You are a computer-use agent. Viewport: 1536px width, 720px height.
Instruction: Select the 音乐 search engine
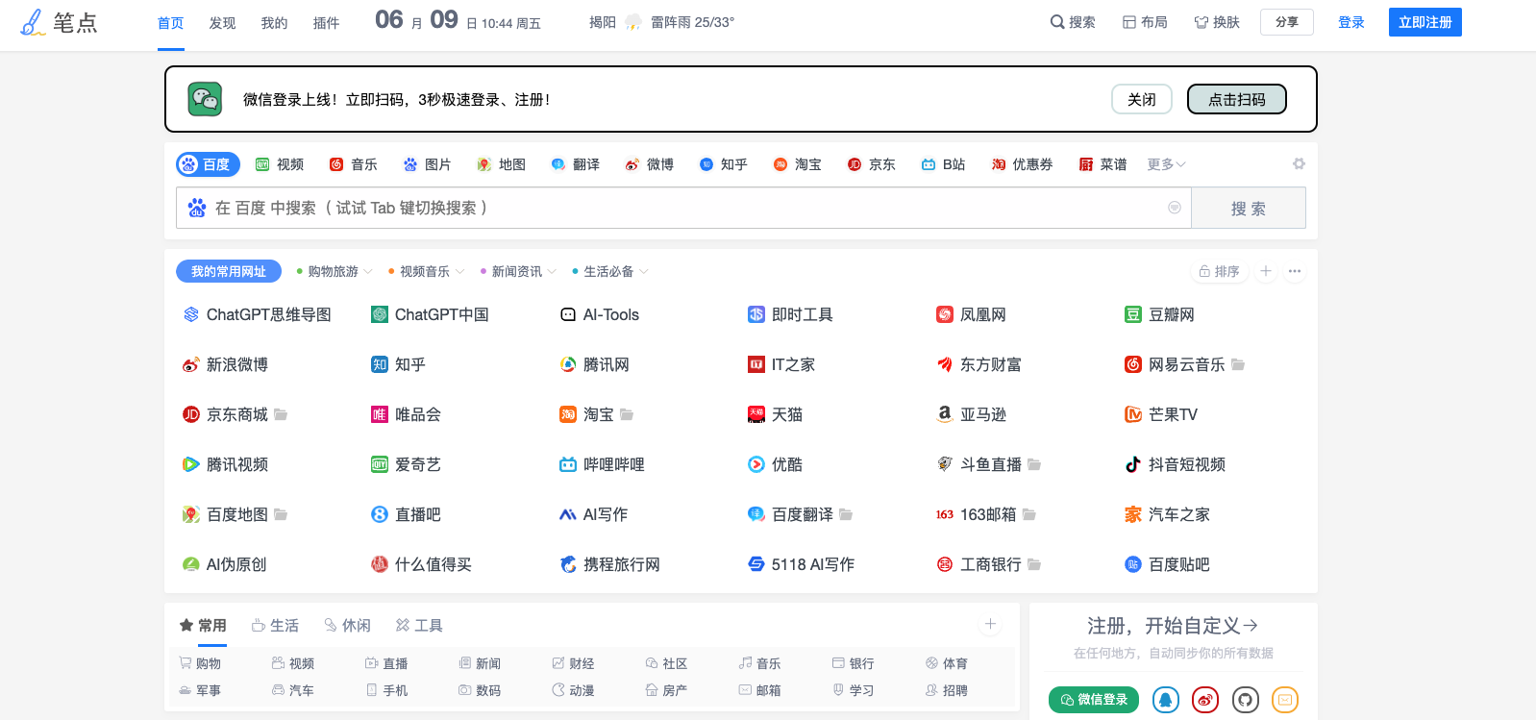click(x=353, y=164)
